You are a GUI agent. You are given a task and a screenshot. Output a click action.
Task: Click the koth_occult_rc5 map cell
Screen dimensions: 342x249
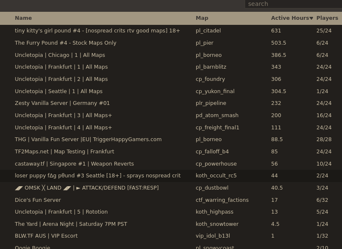216,176
